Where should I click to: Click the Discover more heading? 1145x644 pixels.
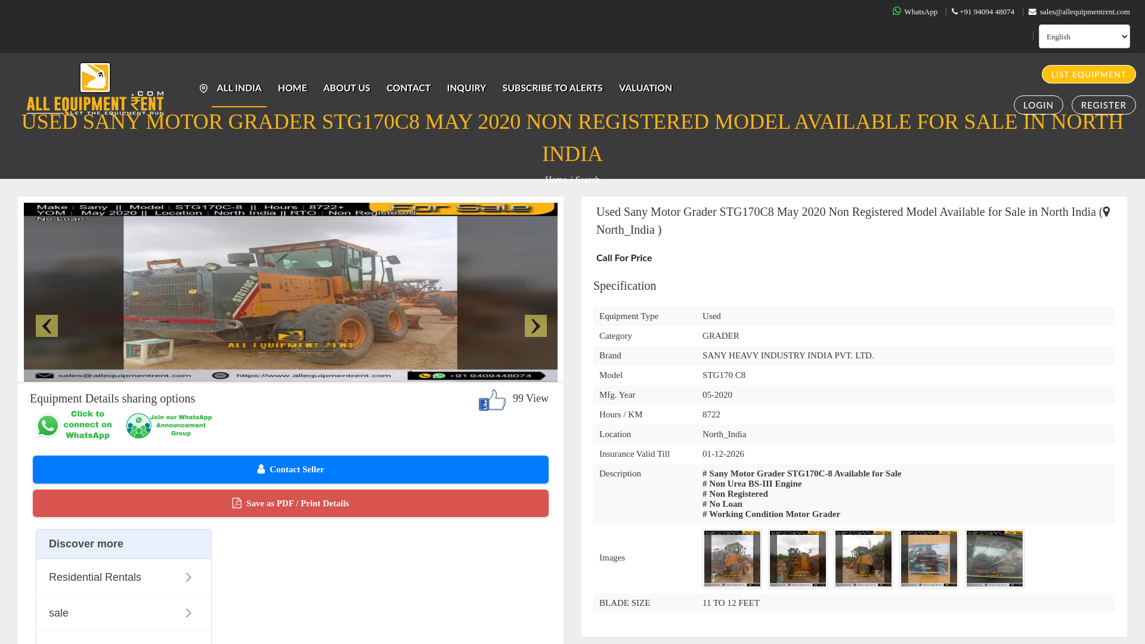(86, 544)
